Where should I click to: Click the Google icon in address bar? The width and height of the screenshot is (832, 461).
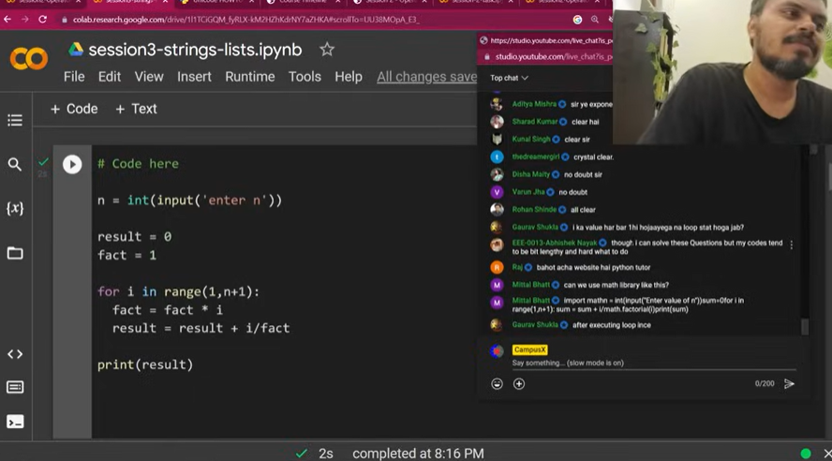click(577, 20)
